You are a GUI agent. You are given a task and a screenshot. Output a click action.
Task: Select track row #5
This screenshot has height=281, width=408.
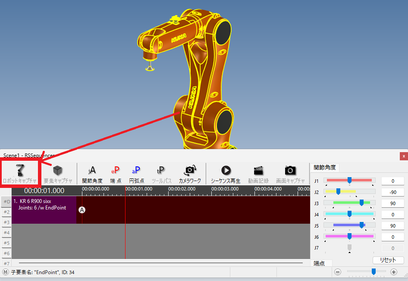[x=6, y=243]
